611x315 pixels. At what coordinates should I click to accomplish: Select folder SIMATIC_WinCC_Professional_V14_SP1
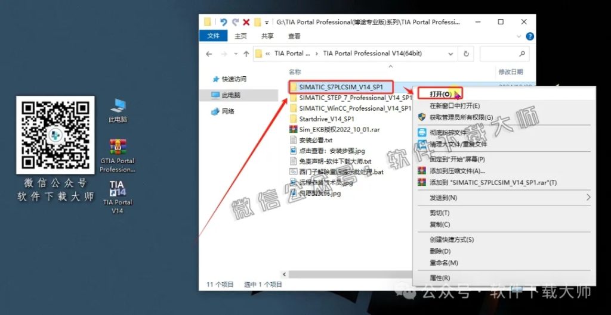351,108
